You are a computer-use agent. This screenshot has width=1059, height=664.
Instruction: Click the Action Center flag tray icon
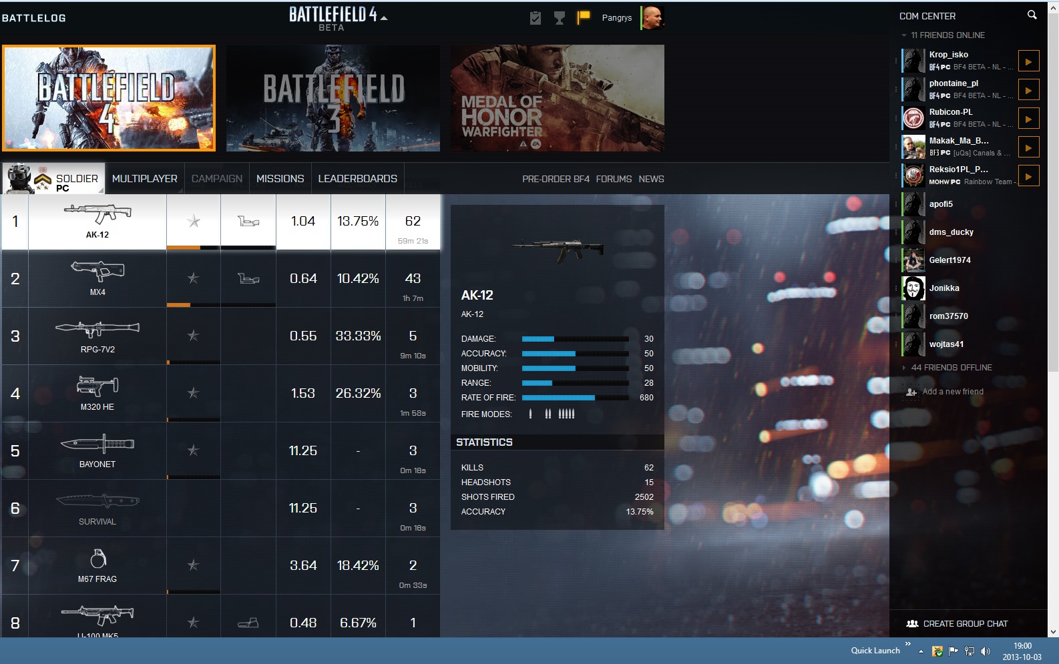953,651
